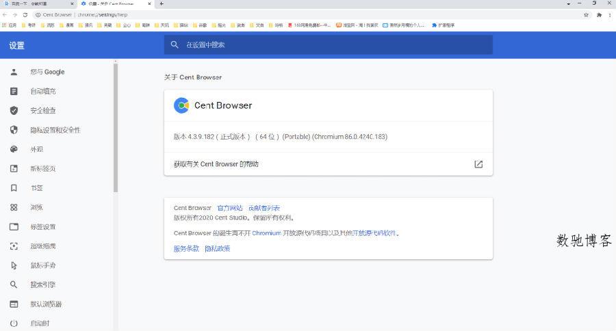
Task: Select the 默认浏览器 window icon
Action: 14,304
